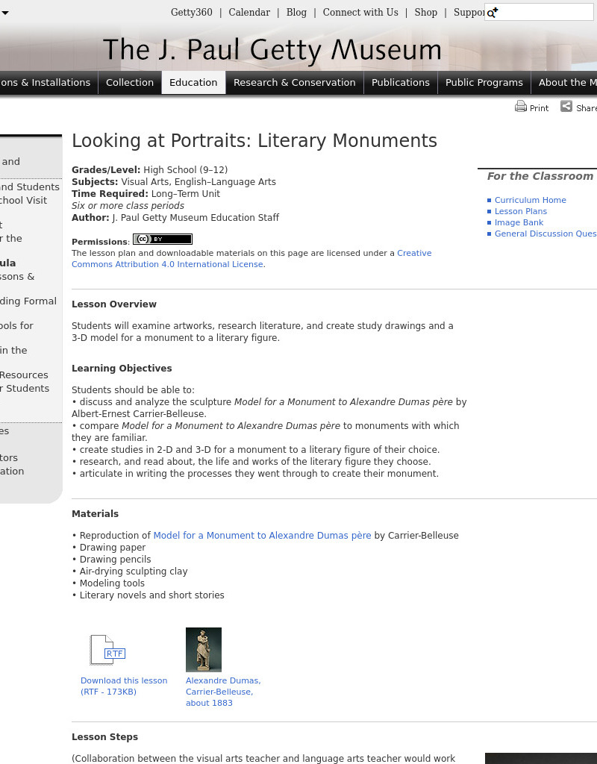The height and width of the screenshot is (764, 597).
Task: Open the Model for a Monument link
Action: point(261,535)
